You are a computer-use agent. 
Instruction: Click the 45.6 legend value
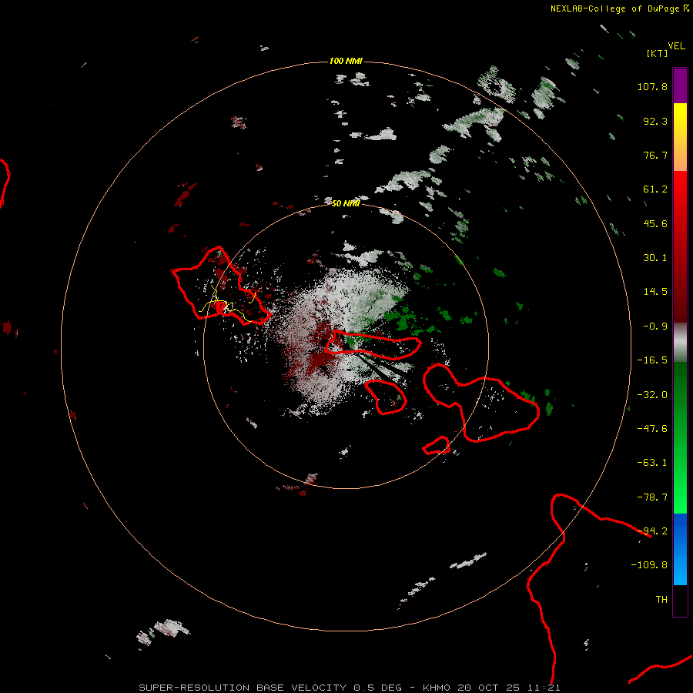(x=655, y=223)
